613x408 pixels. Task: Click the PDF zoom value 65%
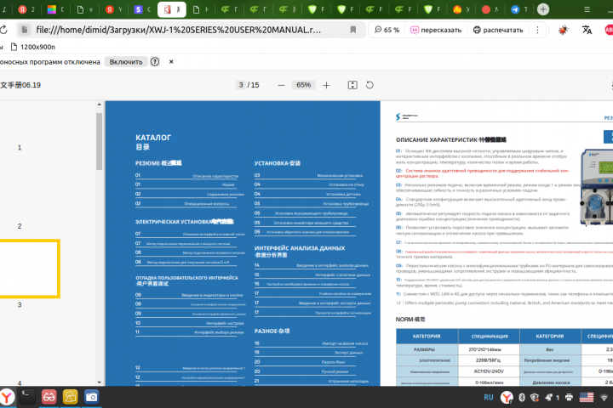click(303, 85)
